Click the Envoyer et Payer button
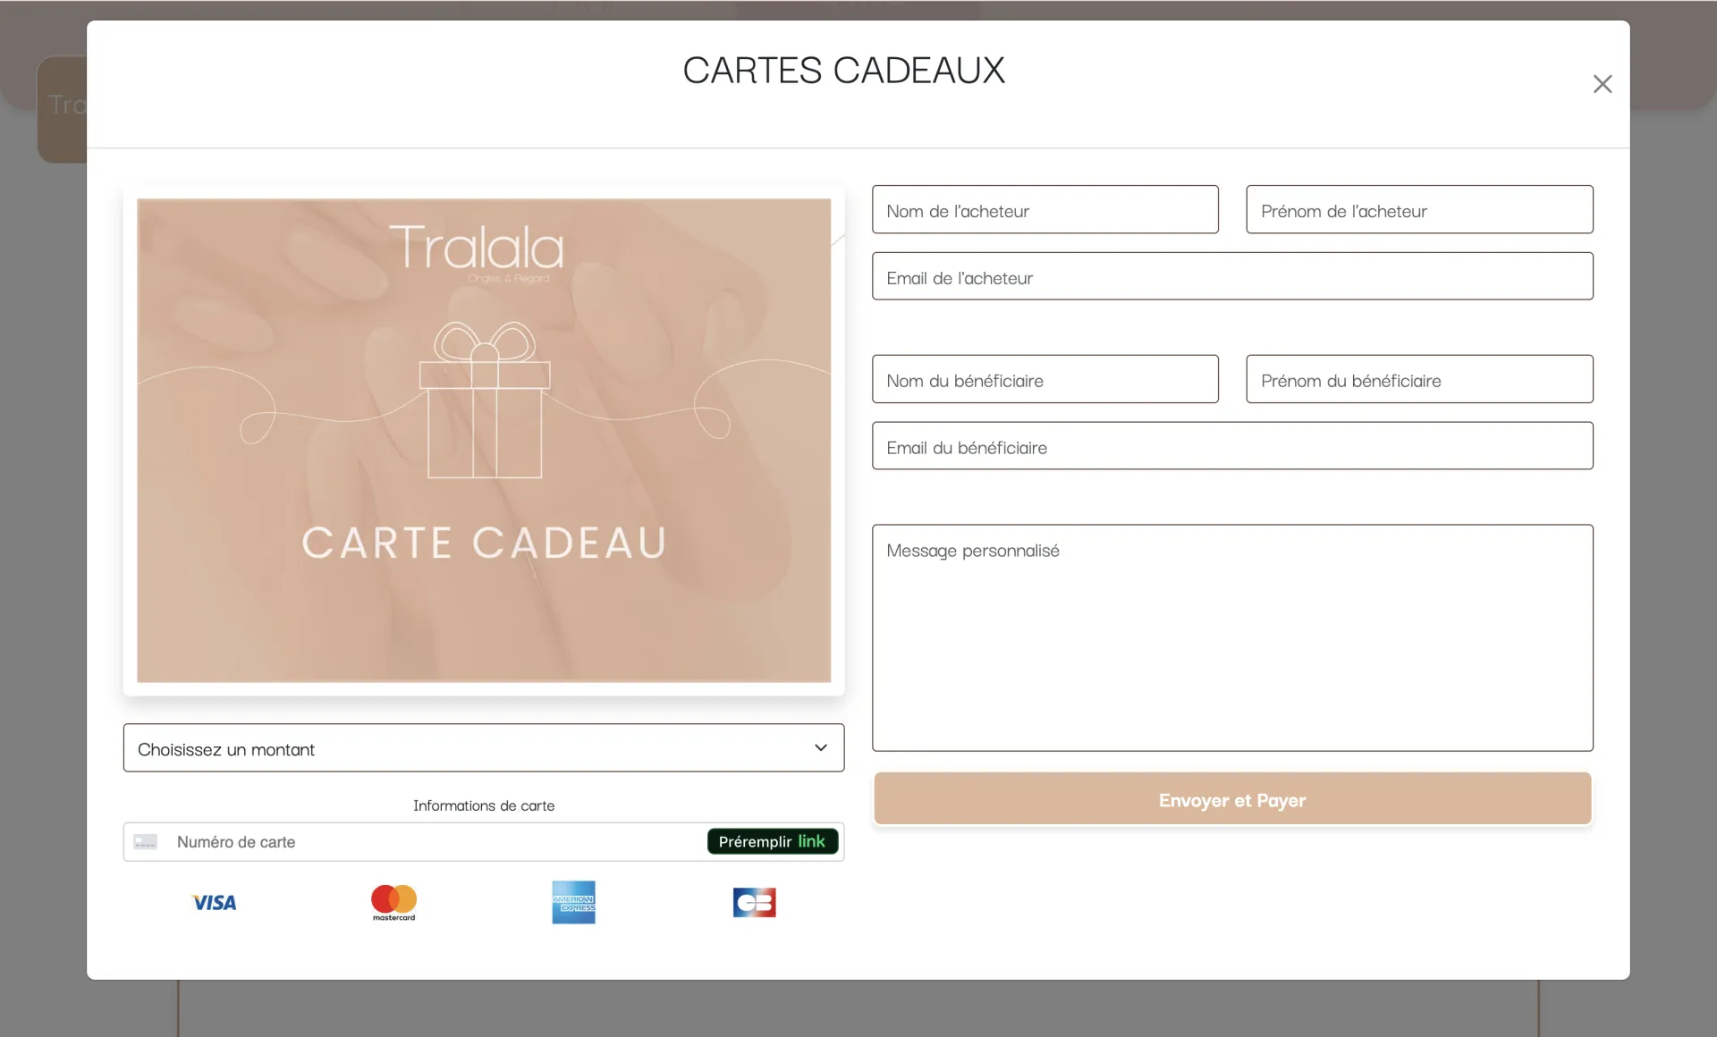The width and height of the screenshot is (1717, 1037). (1232, 799)
